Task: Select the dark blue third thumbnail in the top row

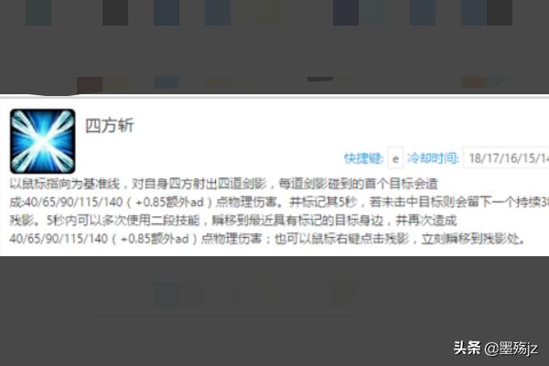Action: (167, 13)
